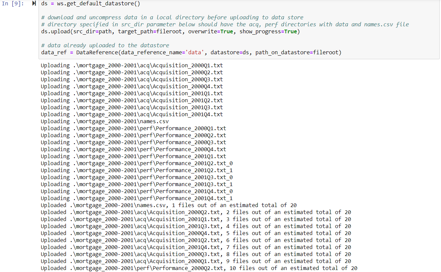The height and width of the screenshot is (272, 441).
Task: Click the 'Uploaded Acquisition_2000Q1.txt, 9 files' line
Action: [x=196, y=261]
